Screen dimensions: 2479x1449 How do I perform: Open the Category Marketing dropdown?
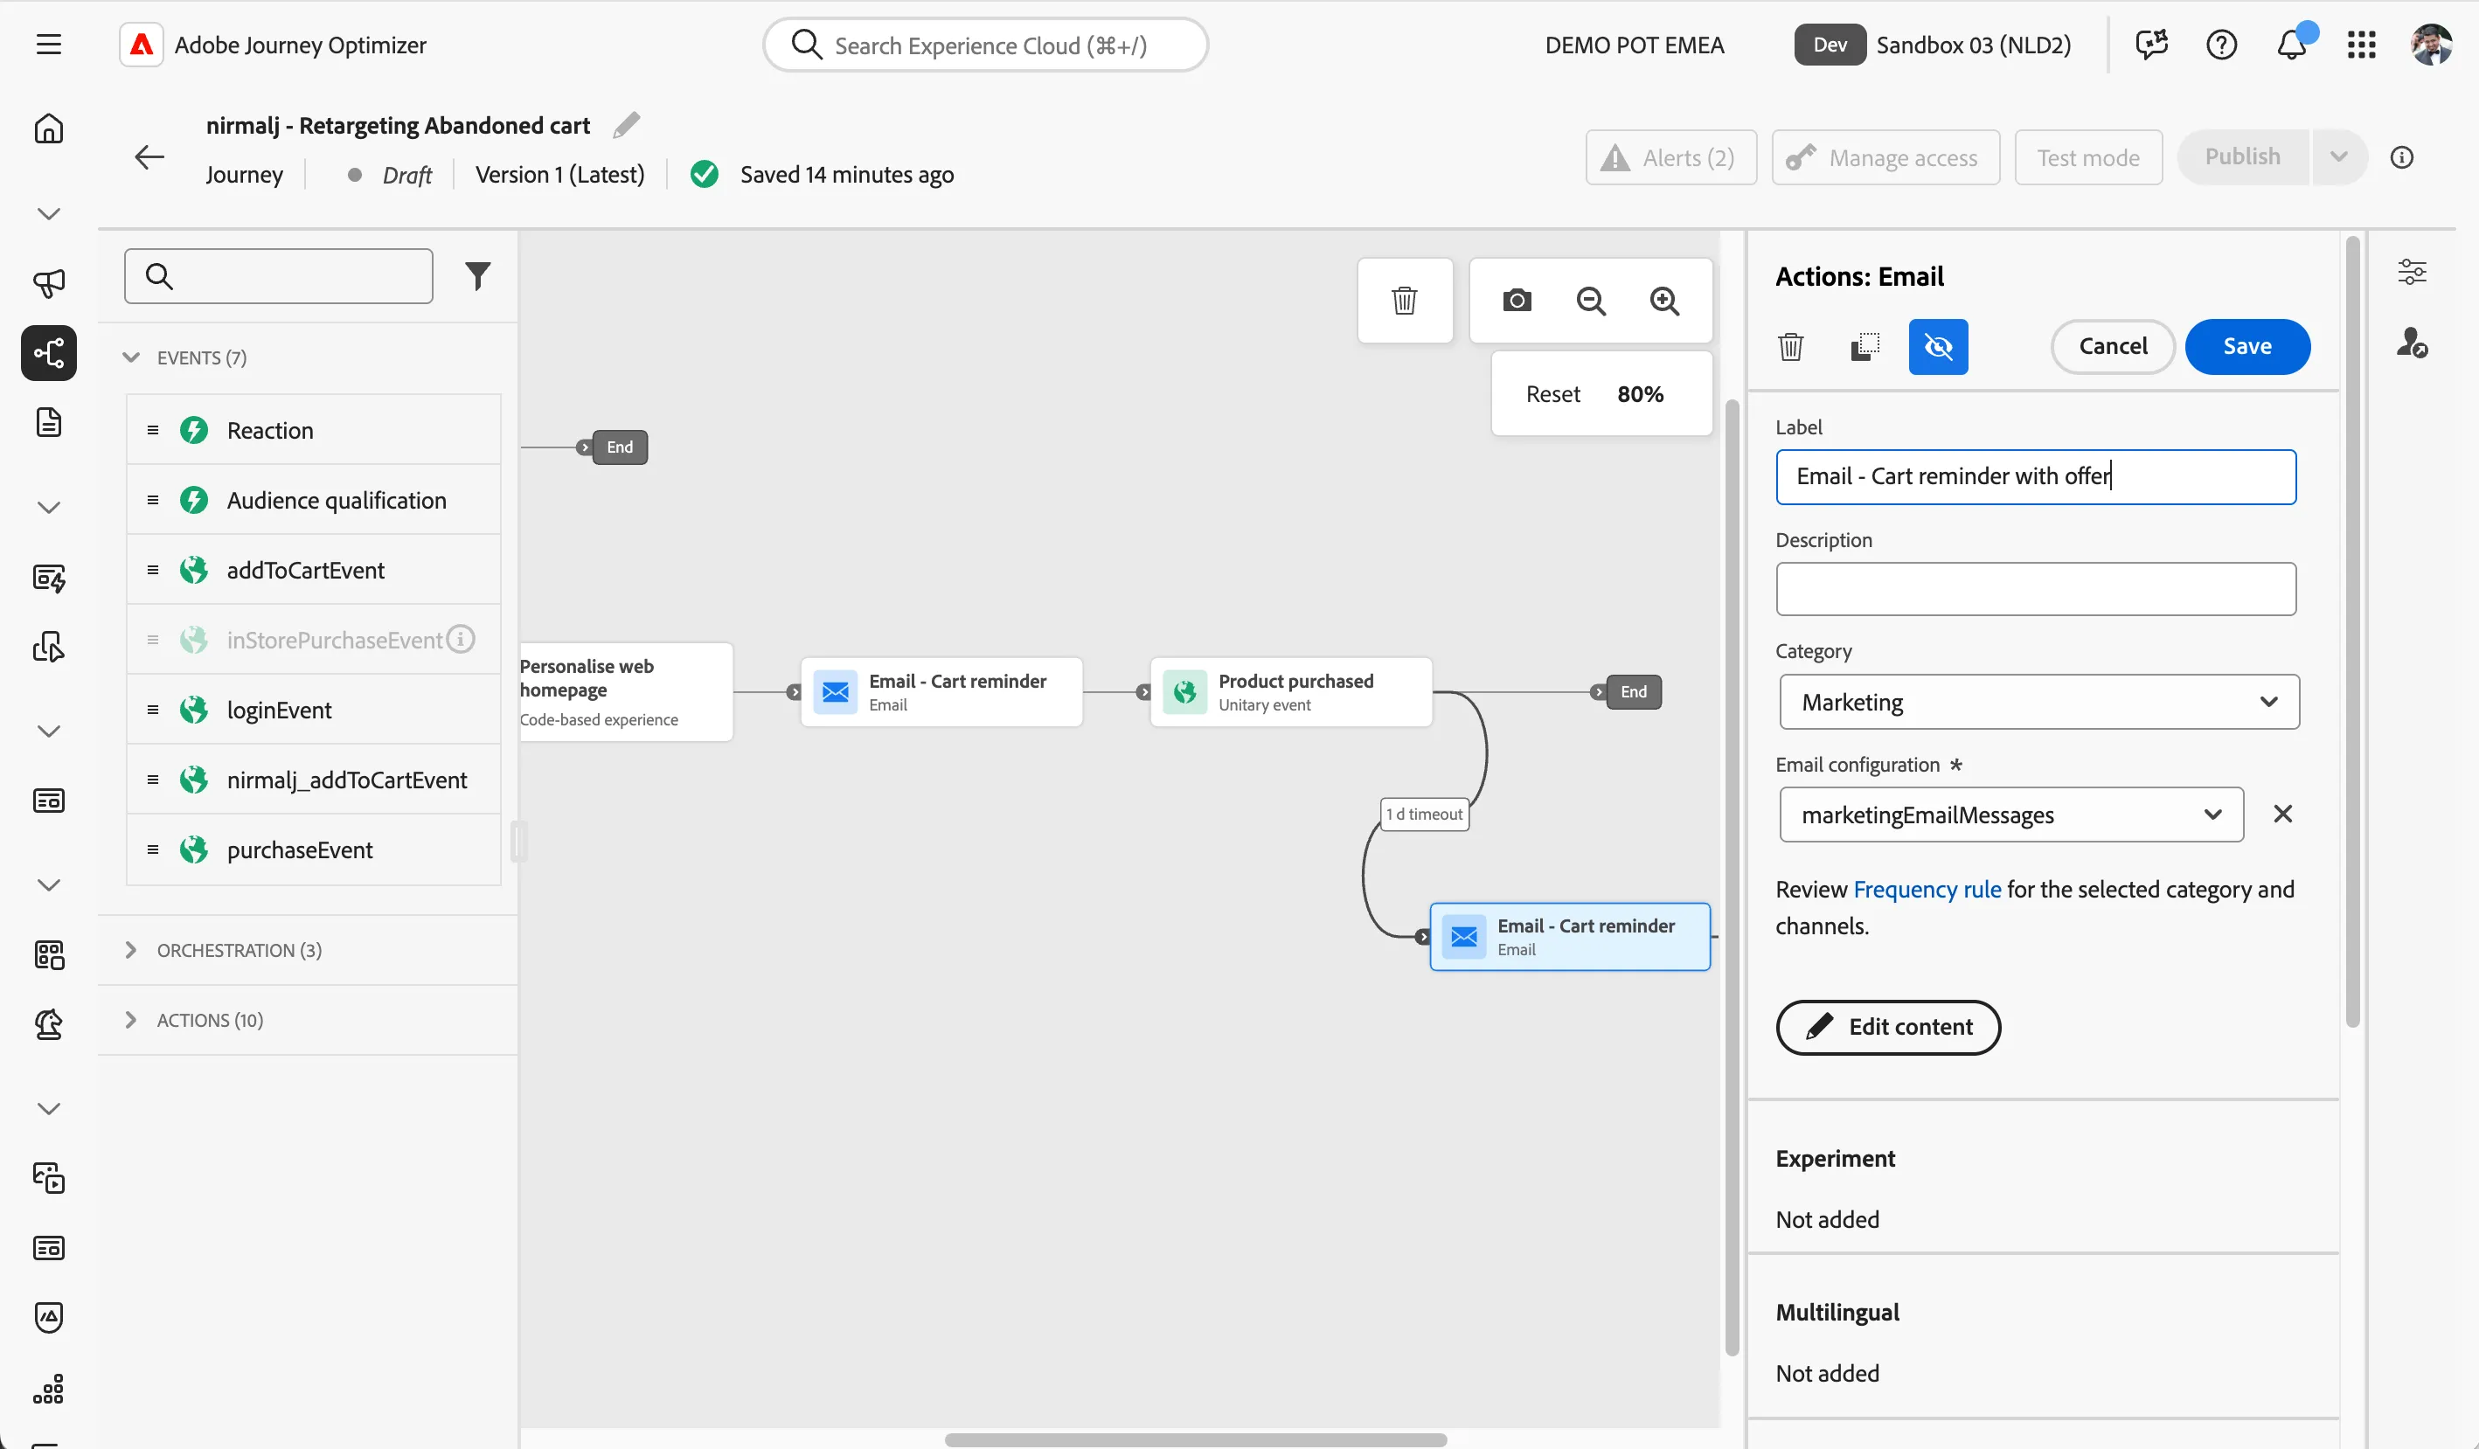(2038, 702)
